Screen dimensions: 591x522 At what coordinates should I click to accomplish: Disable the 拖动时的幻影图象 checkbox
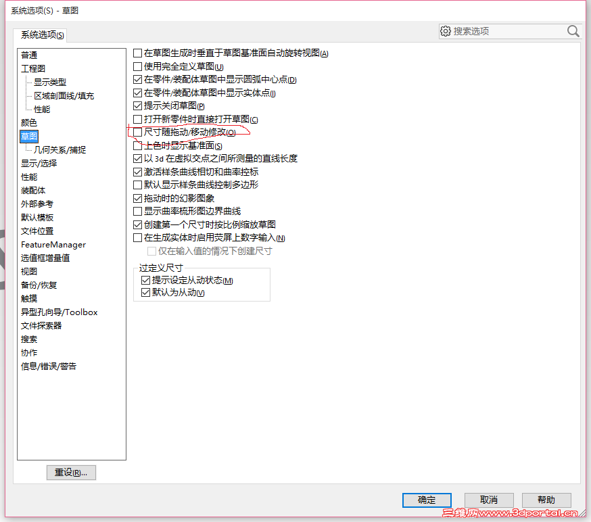(x=137, y=198)
